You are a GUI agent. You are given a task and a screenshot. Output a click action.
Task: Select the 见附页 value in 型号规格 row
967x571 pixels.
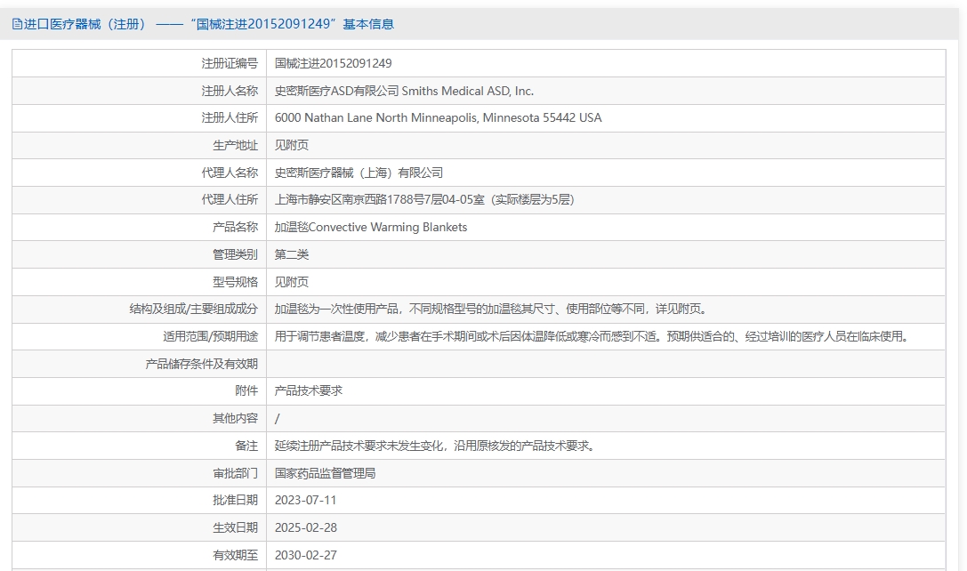coord(292,282)
